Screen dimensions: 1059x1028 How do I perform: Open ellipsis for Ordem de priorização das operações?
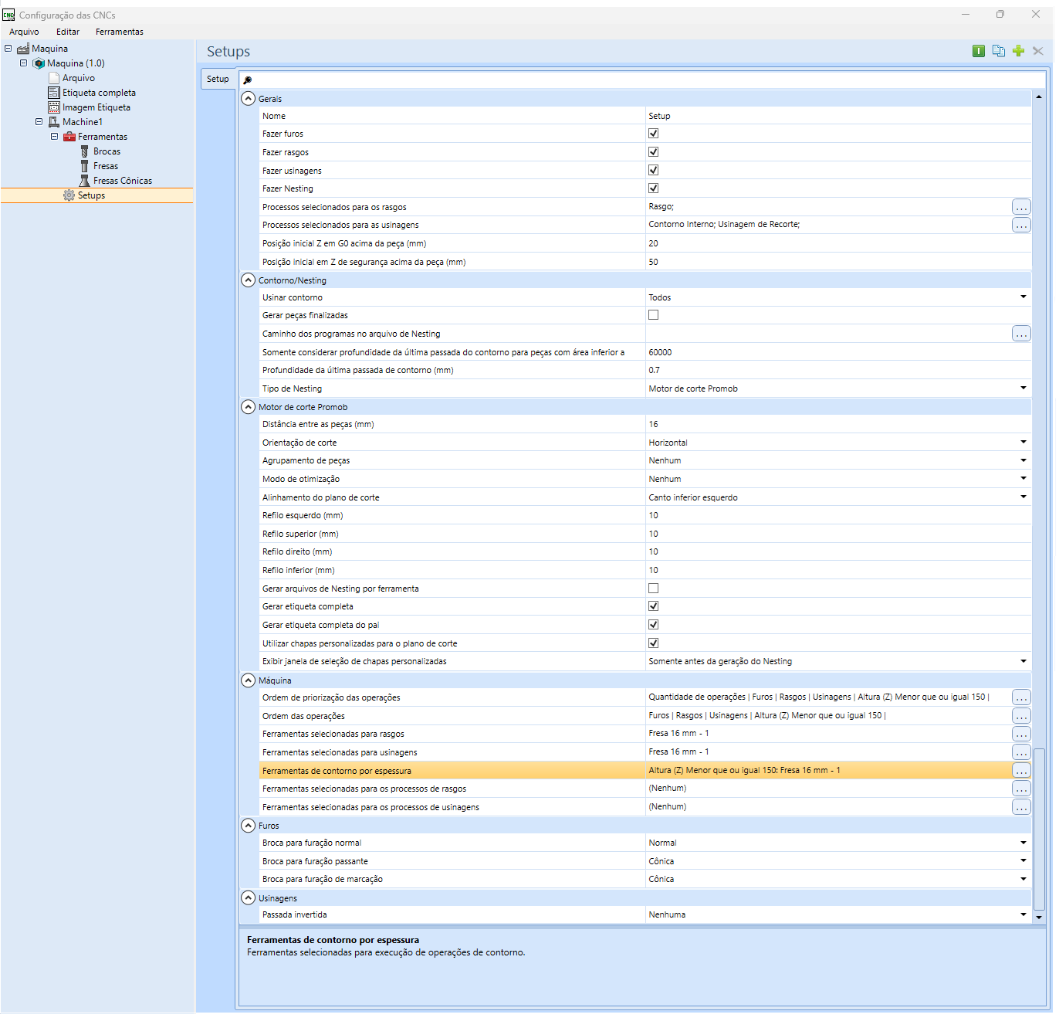(1021, 697)
